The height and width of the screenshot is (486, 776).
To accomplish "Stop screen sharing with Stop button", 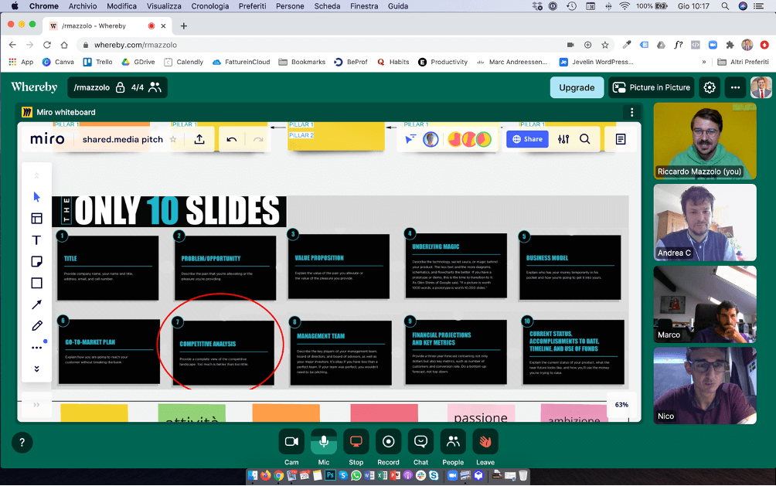I will point(356,442).
